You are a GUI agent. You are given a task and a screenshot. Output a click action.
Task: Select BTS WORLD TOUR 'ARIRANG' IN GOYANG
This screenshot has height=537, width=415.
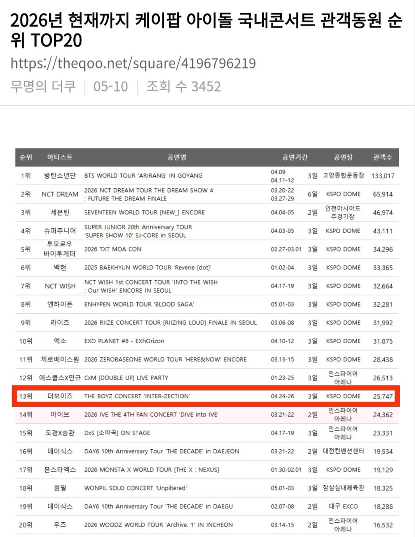pyautogui.click(x=144, y=176)
